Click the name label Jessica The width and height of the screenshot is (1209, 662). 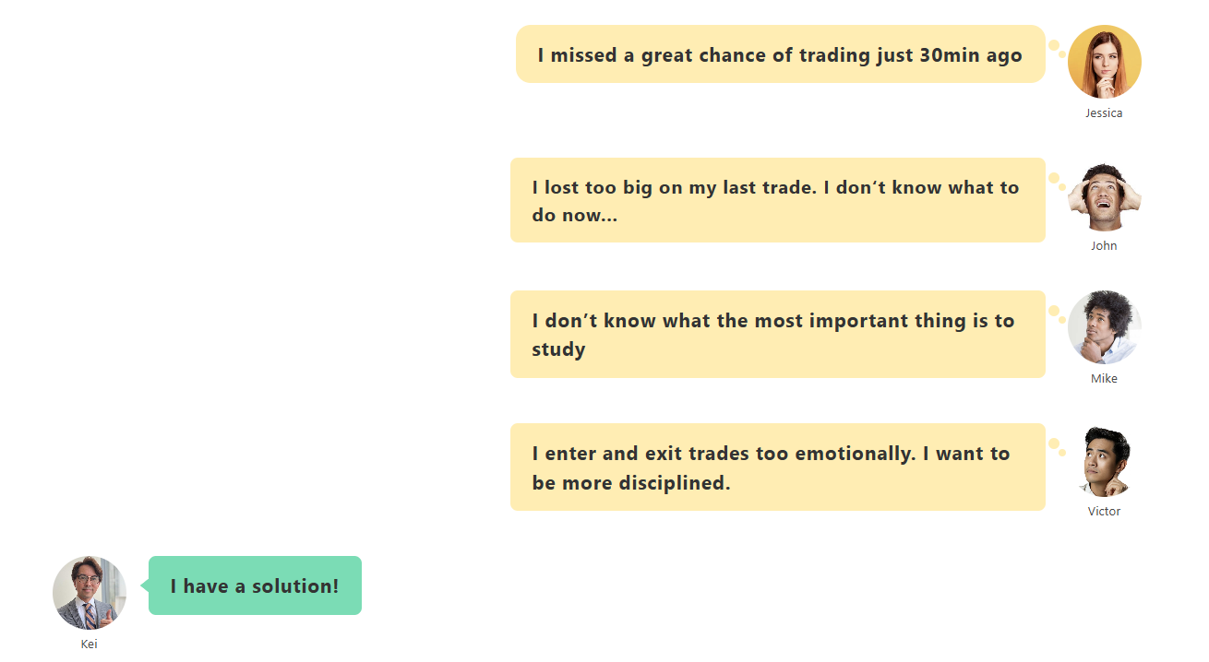pyautogui.click(x=1104, y=112)
